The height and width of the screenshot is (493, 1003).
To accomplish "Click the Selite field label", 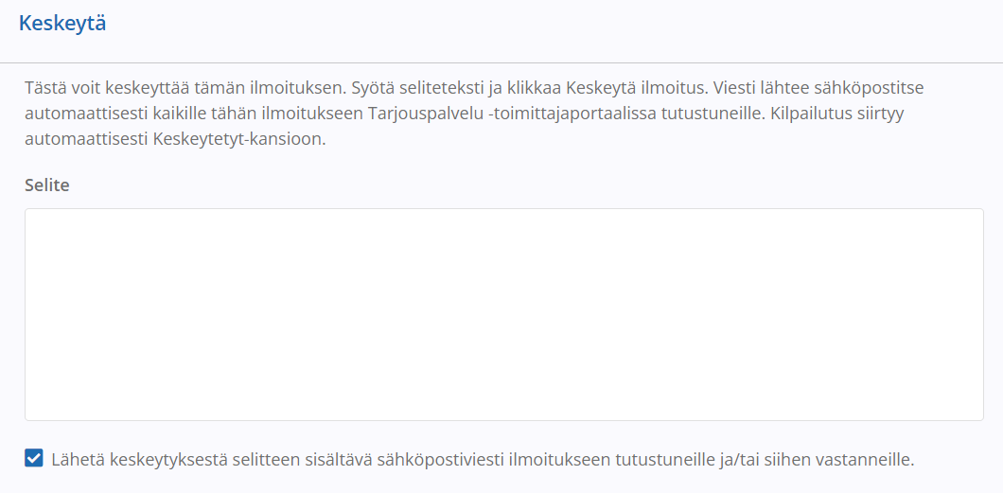I will click(x=46, y=185).
